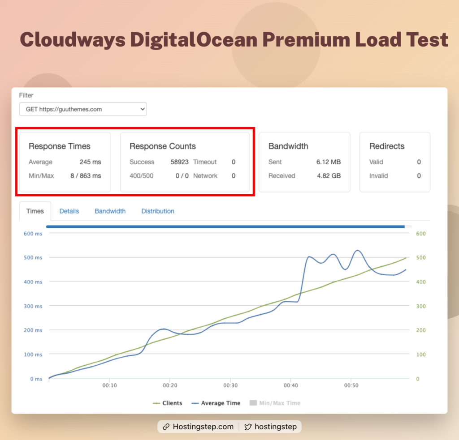Viewport: 459px width, 440px height.
Task: Click the Bandwidth card heading
Action: pos(288,146)
